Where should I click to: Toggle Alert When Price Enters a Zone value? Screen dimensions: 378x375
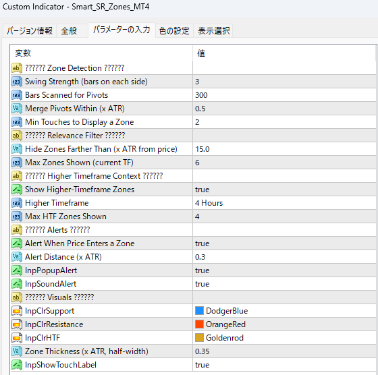click(284, 243)
